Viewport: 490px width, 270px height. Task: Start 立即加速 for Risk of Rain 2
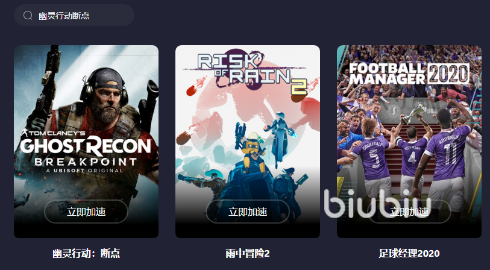pos(248,212)
